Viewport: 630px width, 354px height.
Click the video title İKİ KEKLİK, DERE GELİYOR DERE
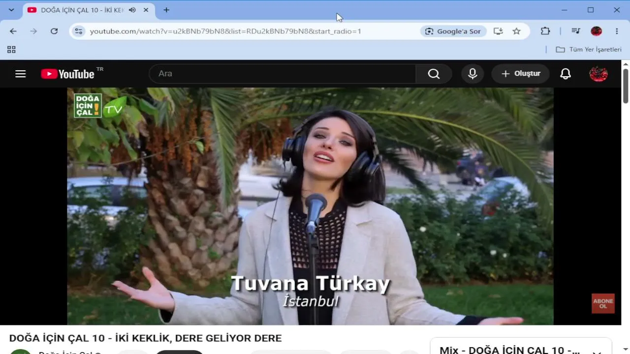[146, 338]
